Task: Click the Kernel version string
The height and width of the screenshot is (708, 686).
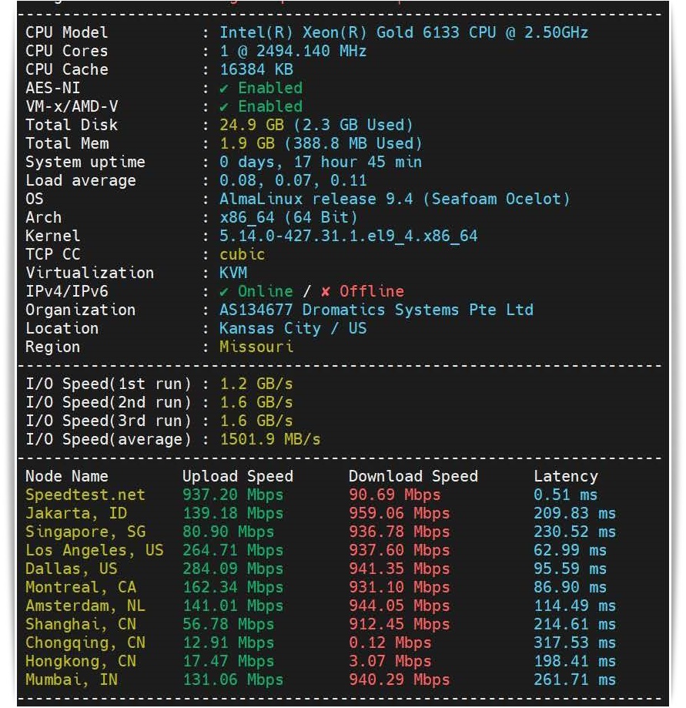Action: [348, 237]
